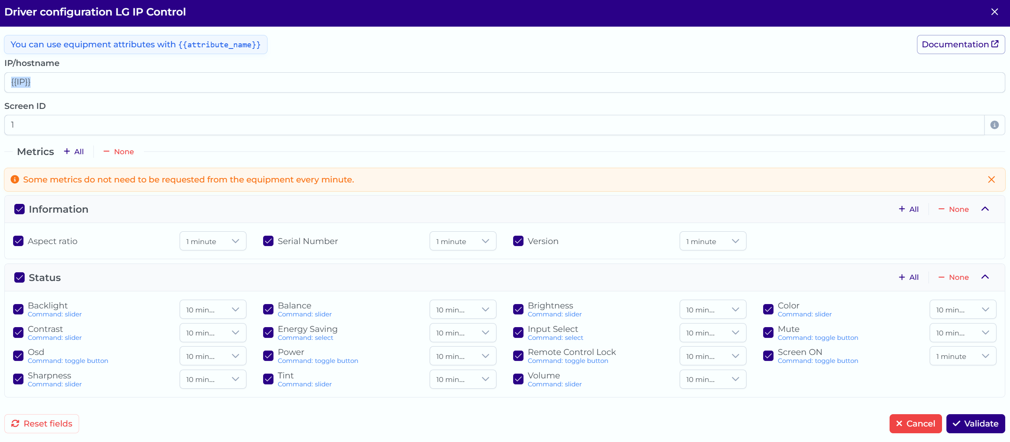Open Energy Saving interval dropdown
The height and width of the screenshot is (442, 1010).
[x=463, y=333]
